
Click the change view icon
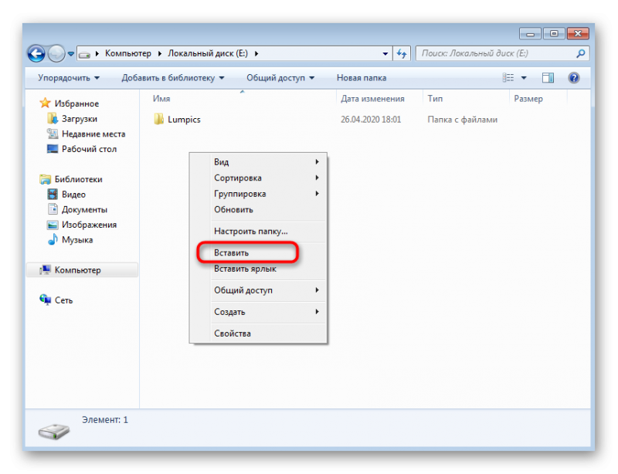[508, 78]
